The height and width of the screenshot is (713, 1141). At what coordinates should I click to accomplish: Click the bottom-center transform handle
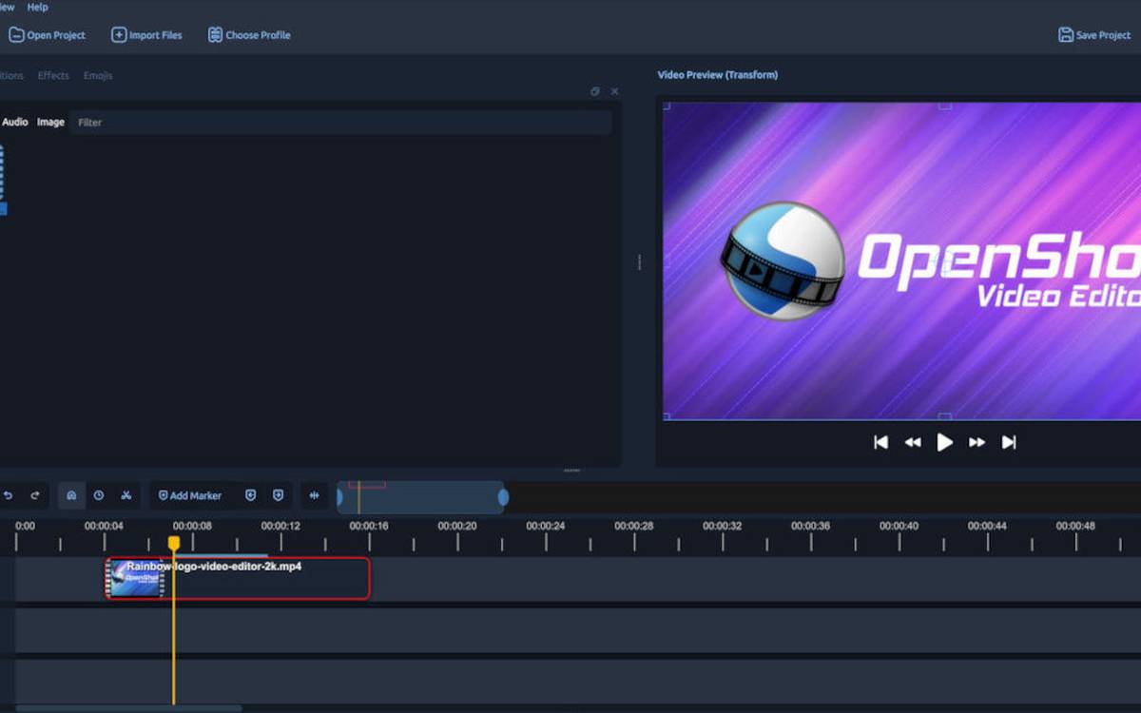(945, 416)
